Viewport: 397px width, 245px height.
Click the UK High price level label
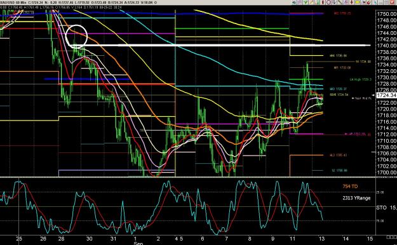coord(361,79)
